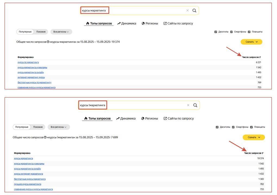Open the link курсы по маркетингу
The image size is (277, 195).
[29, 62]
